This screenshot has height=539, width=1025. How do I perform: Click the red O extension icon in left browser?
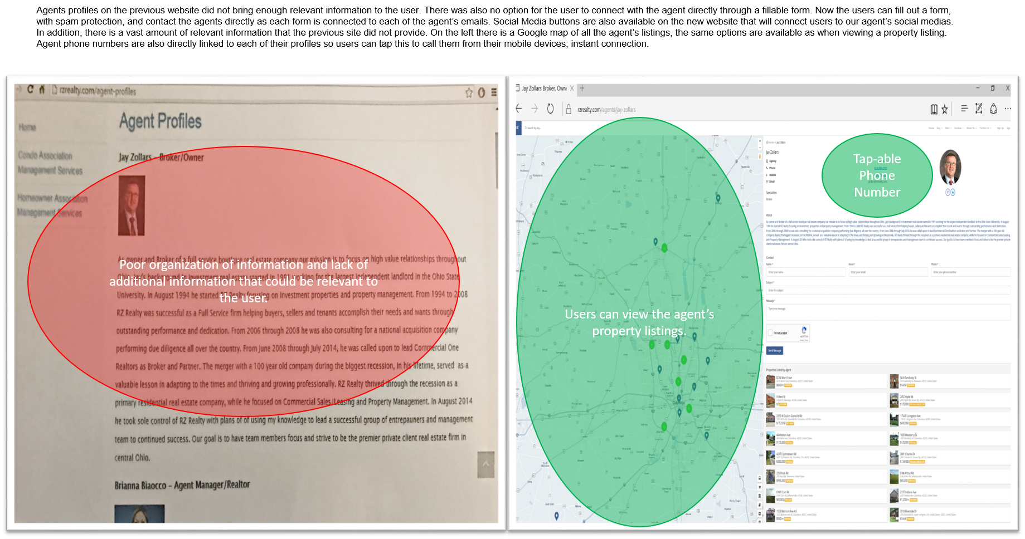482,92
